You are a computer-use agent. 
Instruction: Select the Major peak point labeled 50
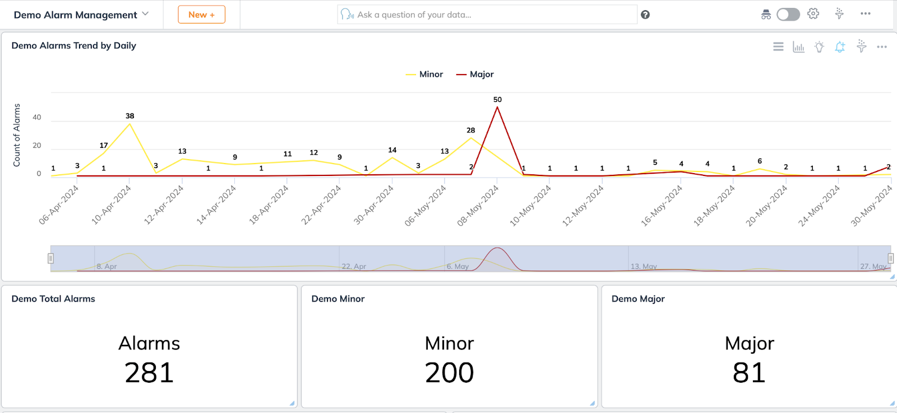tap(497, 108)
